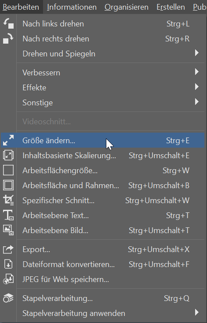Open the Bearbeiten menu
207x323 pixels.
(21, 7)
